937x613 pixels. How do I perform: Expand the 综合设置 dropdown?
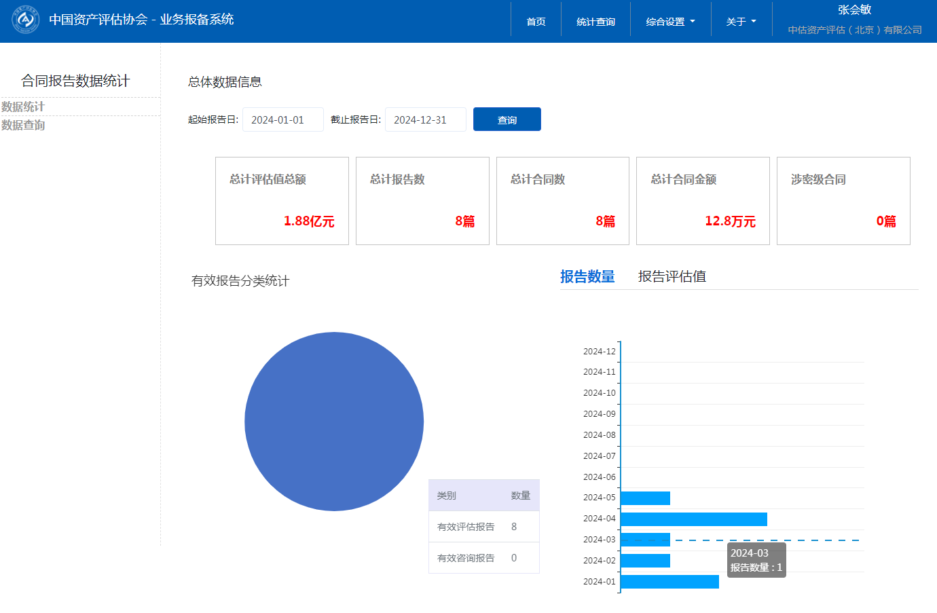coord(670,22)
